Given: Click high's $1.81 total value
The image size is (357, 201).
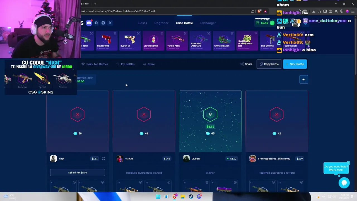Looking at the screenshot, I should [95, 159].
